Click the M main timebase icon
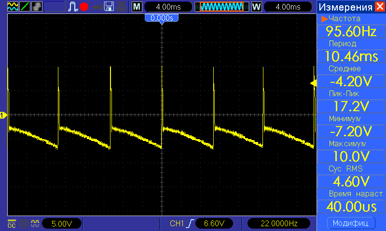Image resolution: width=386 pixels, height=231 pixels. (137, 7)
